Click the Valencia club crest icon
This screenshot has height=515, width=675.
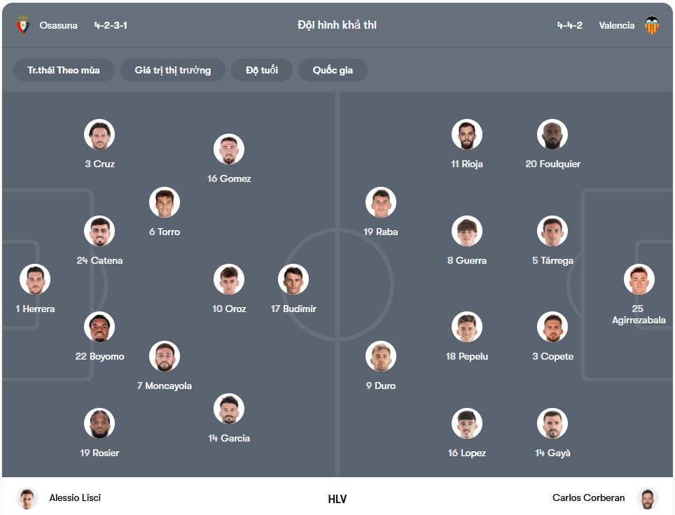click(651, 25)
